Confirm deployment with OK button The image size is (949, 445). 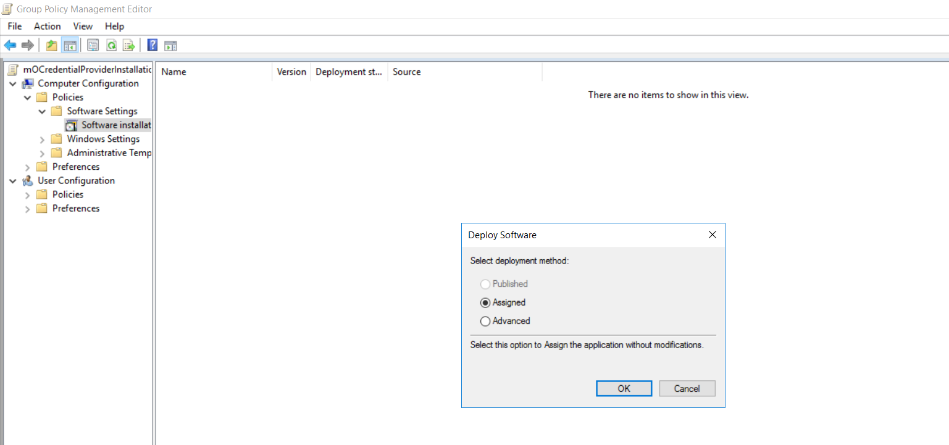pyautogui.click(x=624, y=388)
